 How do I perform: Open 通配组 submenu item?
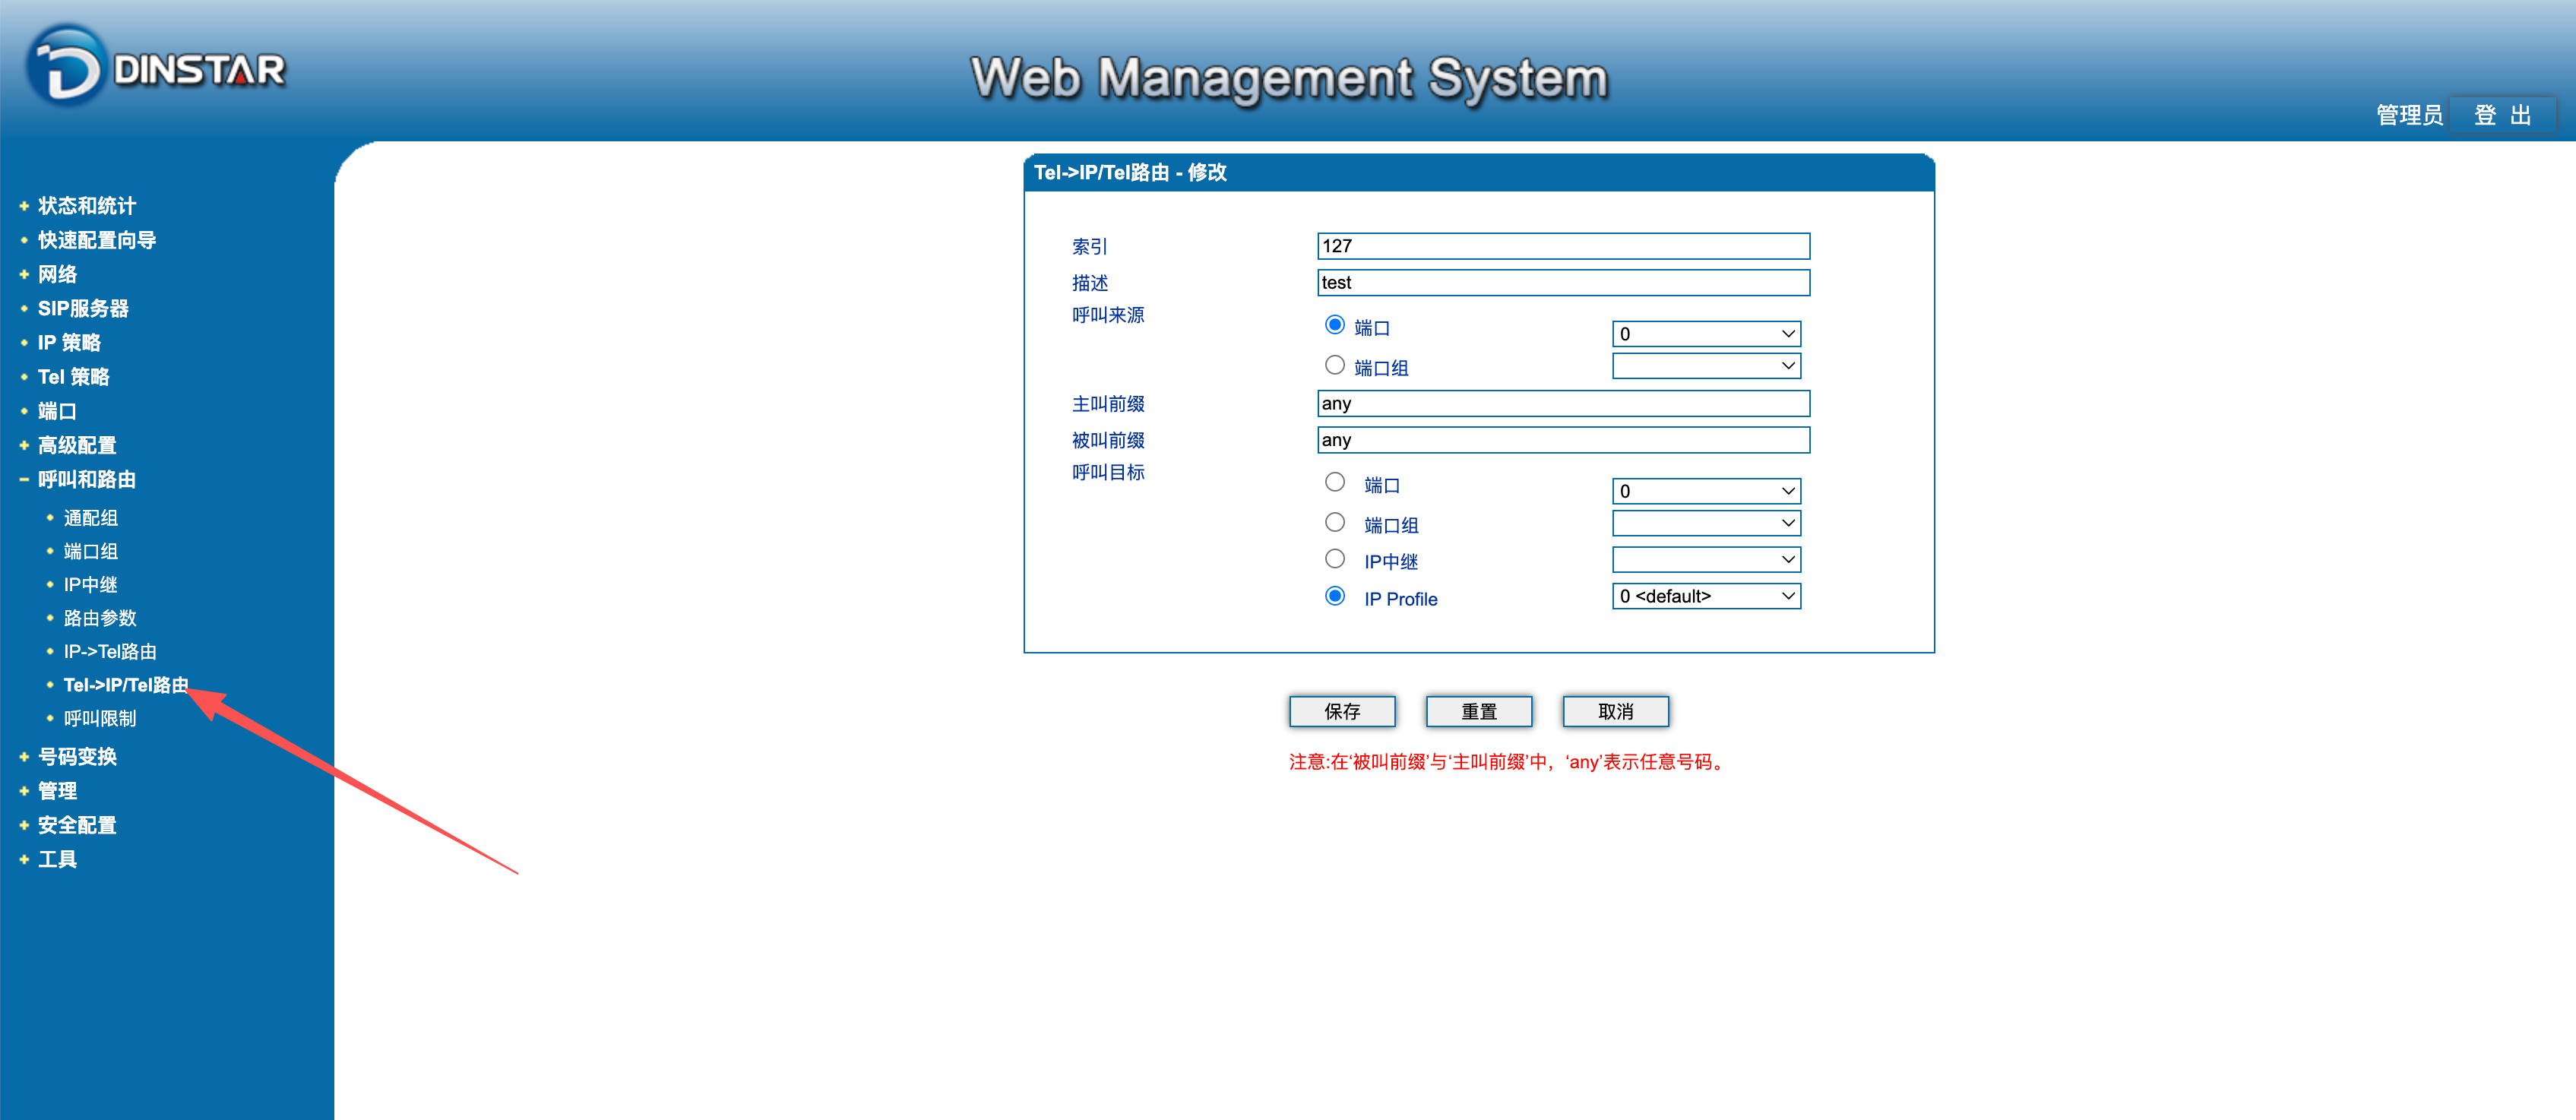click(90, 518)
